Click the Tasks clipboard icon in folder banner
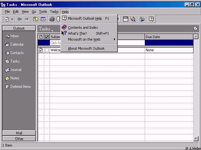The height and width of the screenshot is (150, 201). pyautogui.click(x=195, y=28)
